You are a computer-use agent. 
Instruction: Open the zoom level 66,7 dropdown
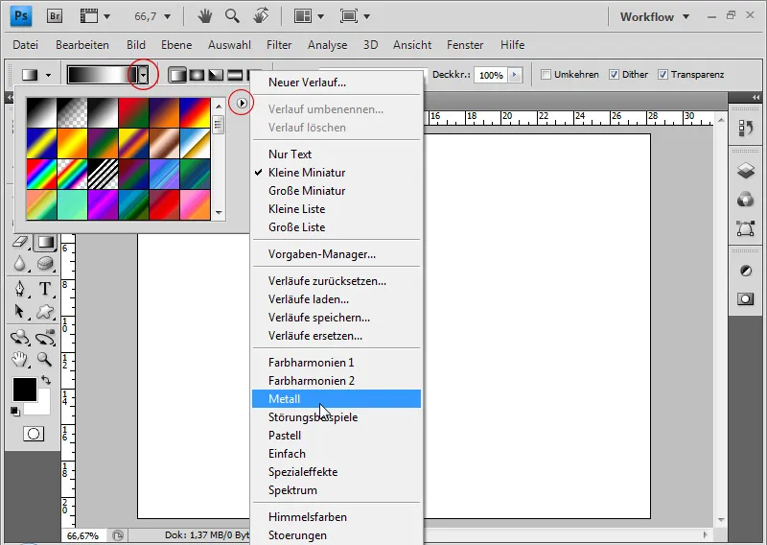(x=167, y=16)
